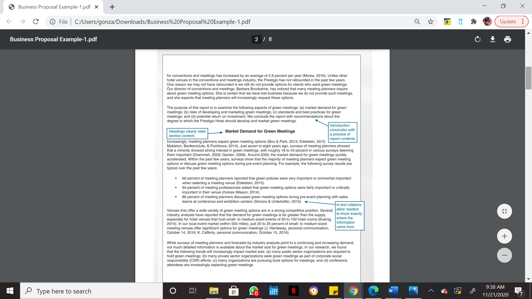Image resolution: width=532 pixels, height=299 pixels.
Task: Click the OneDrive tray icon
Action: [x=444, y=291]
